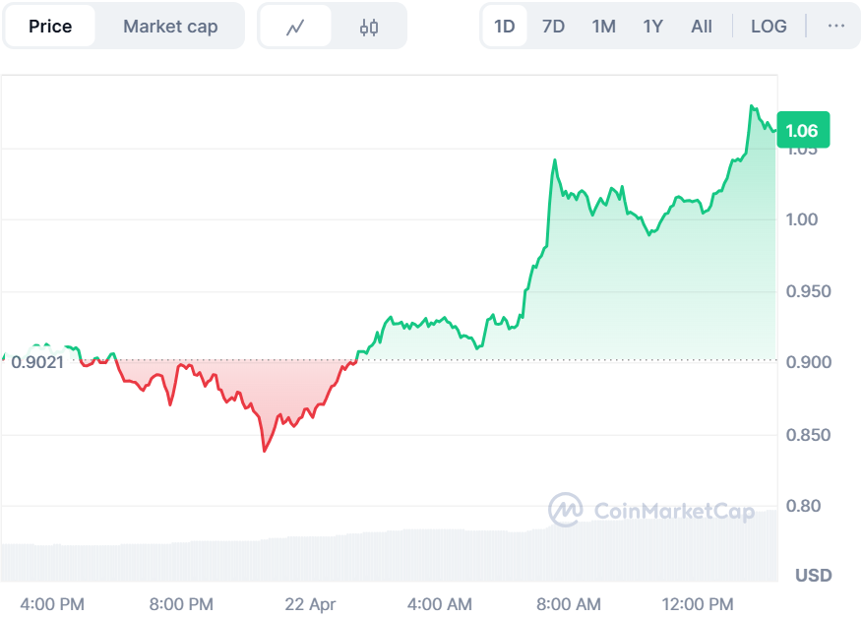
Task: Click the USD currency label
Action: (x=813, y=575)
